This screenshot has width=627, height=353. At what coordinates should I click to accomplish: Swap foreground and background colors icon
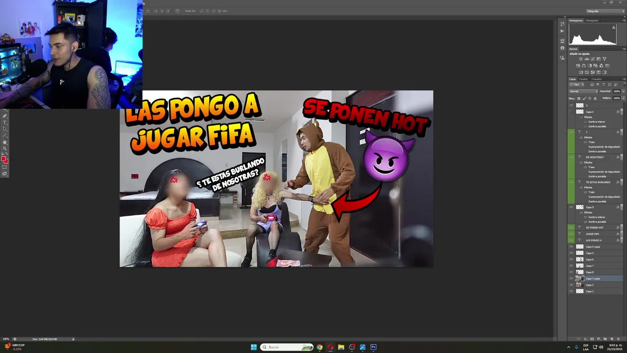tap(6, 153)
